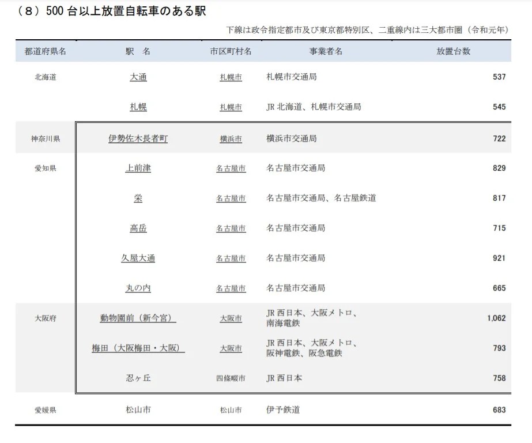Click the operator text ending '阪神電鉄、阪急電鉄'
The width and height of the screenshot is (532, 443).
pyautogui.click(x=311, y=348)
